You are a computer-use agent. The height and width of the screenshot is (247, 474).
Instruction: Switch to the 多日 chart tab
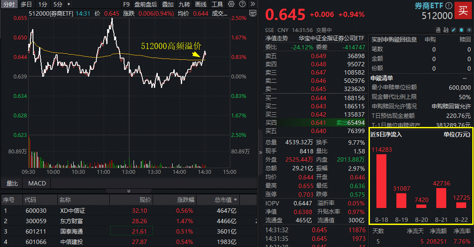point(26,4)
